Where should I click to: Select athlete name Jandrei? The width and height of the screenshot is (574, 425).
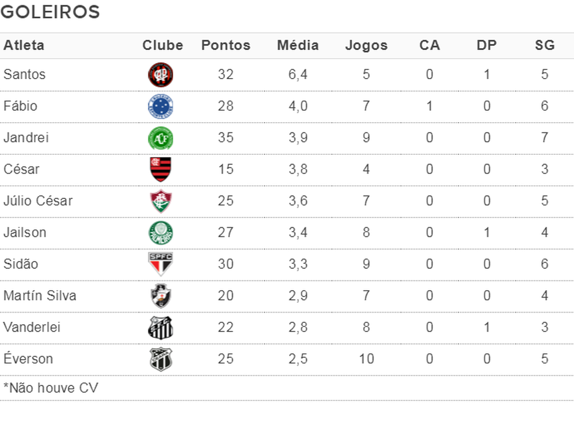coord(26,138)
